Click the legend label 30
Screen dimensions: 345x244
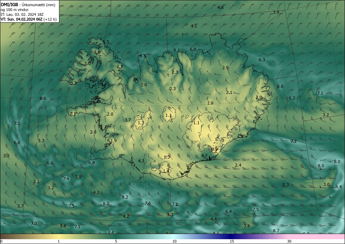(x=289, y=242)
